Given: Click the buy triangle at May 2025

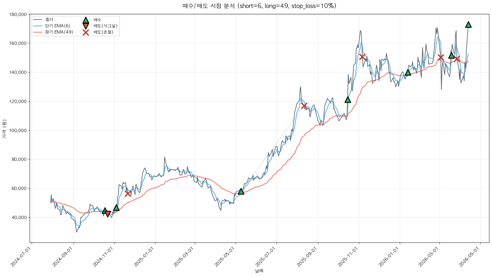Looking at the screenshot, I should pyautogui.click(x=241, y=191).
